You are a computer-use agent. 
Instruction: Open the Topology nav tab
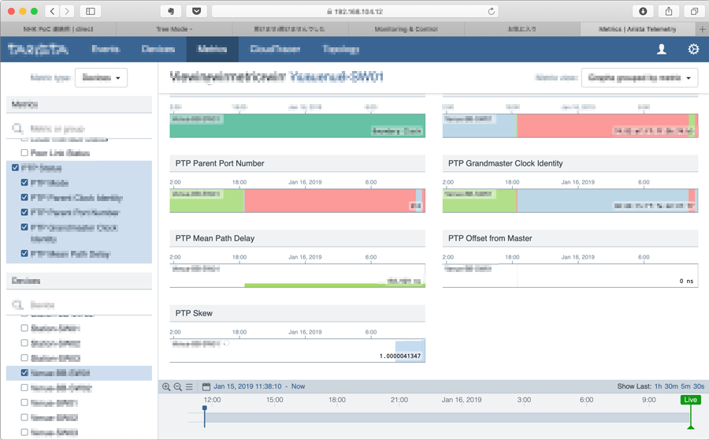(x=341, y=49)
